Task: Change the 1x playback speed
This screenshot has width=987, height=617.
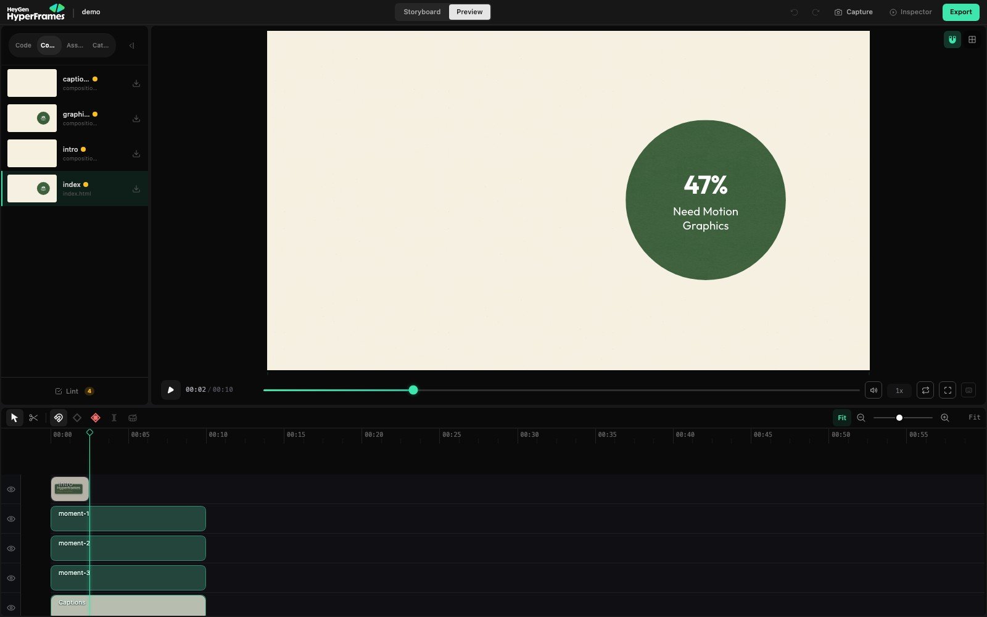Action: [899, 391]
